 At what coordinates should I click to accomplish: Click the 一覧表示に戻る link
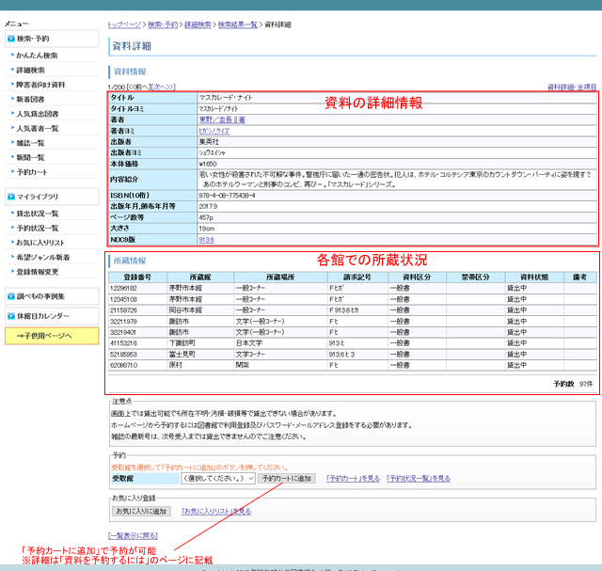pyautogui.click(x=133, y=535)
